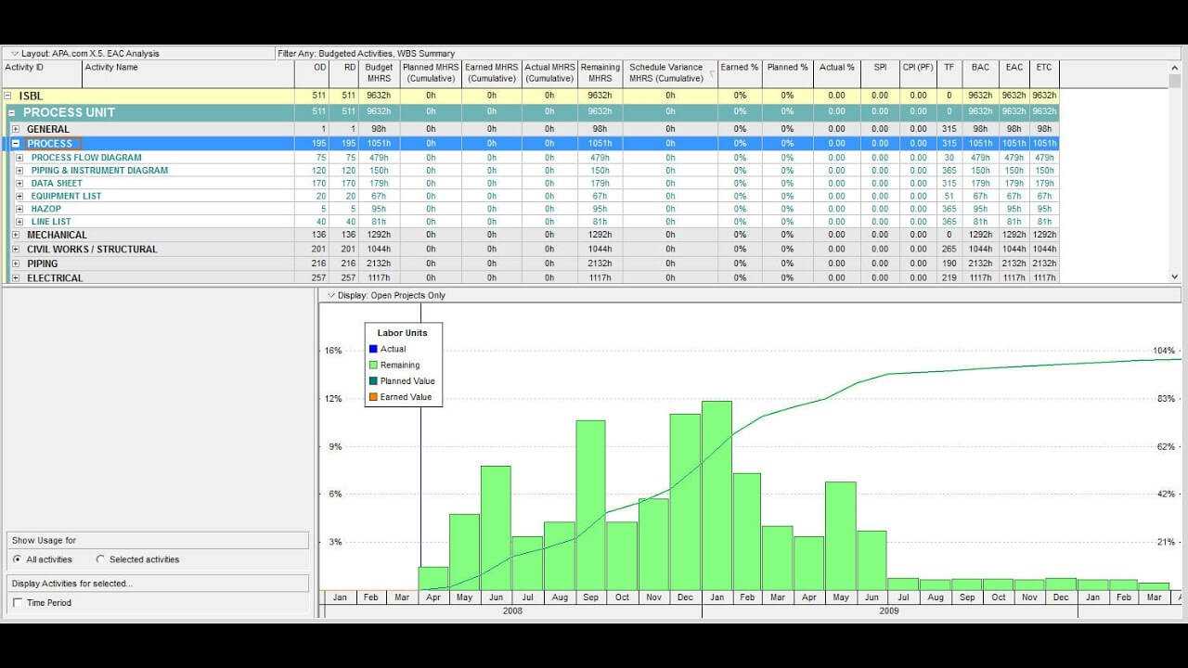Expand CIVIL WORKS / STRUCTURAL node
This screenshot has height=668, width=1188.
[15, 250]
